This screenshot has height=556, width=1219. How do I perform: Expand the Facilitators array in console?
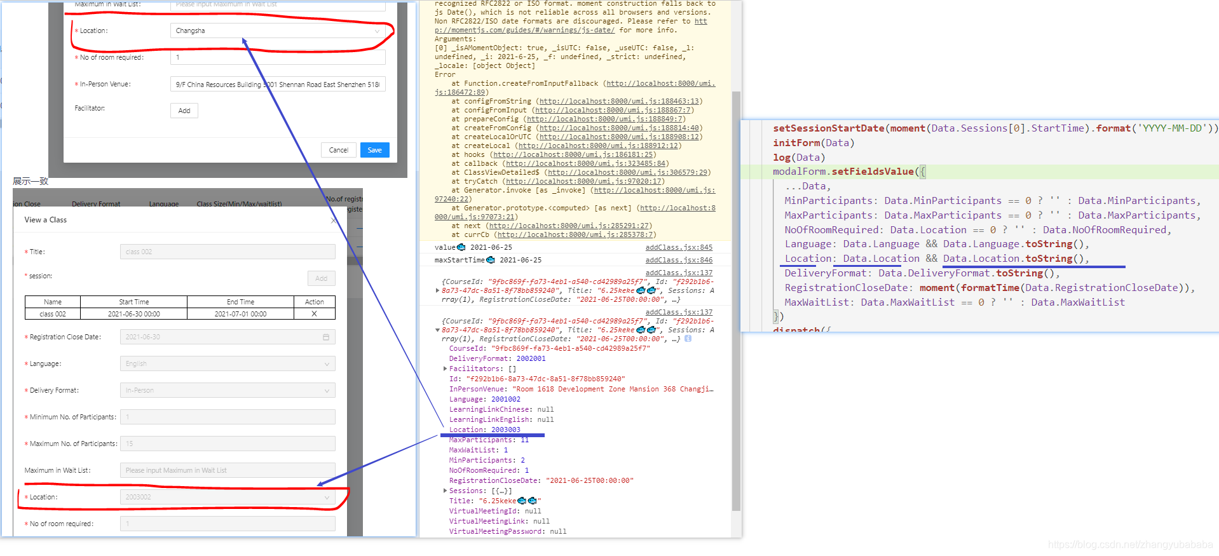[x=445, y=369]
